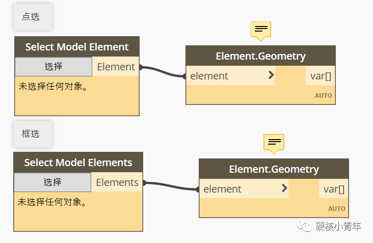Open AUTO lacing on the 点选 Element.Geometry node
The height and width of the screenshot is (243, 373).
pyautogui.click(x=323, y=95)
